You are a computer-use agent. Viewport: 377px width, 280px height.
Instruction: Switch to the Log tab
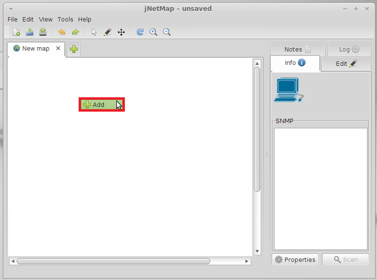349,49
